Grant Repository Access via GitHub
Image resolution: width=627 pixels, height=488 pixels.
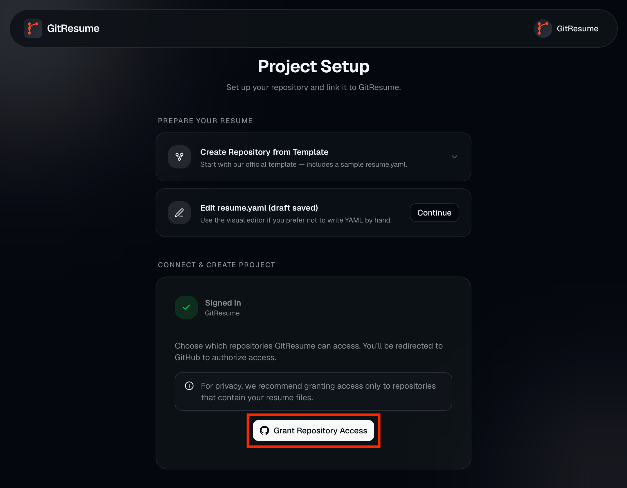pyautogui.click(x=313, y=430)
